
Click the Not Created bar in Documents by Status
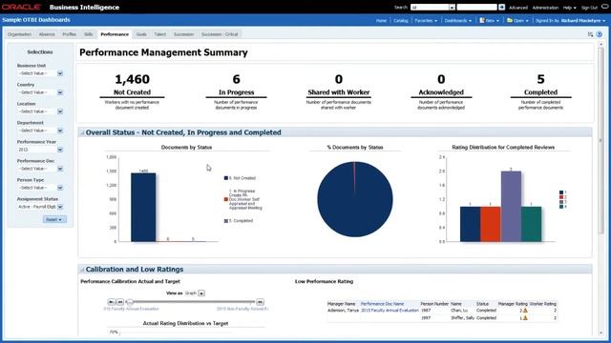[143, 208]
